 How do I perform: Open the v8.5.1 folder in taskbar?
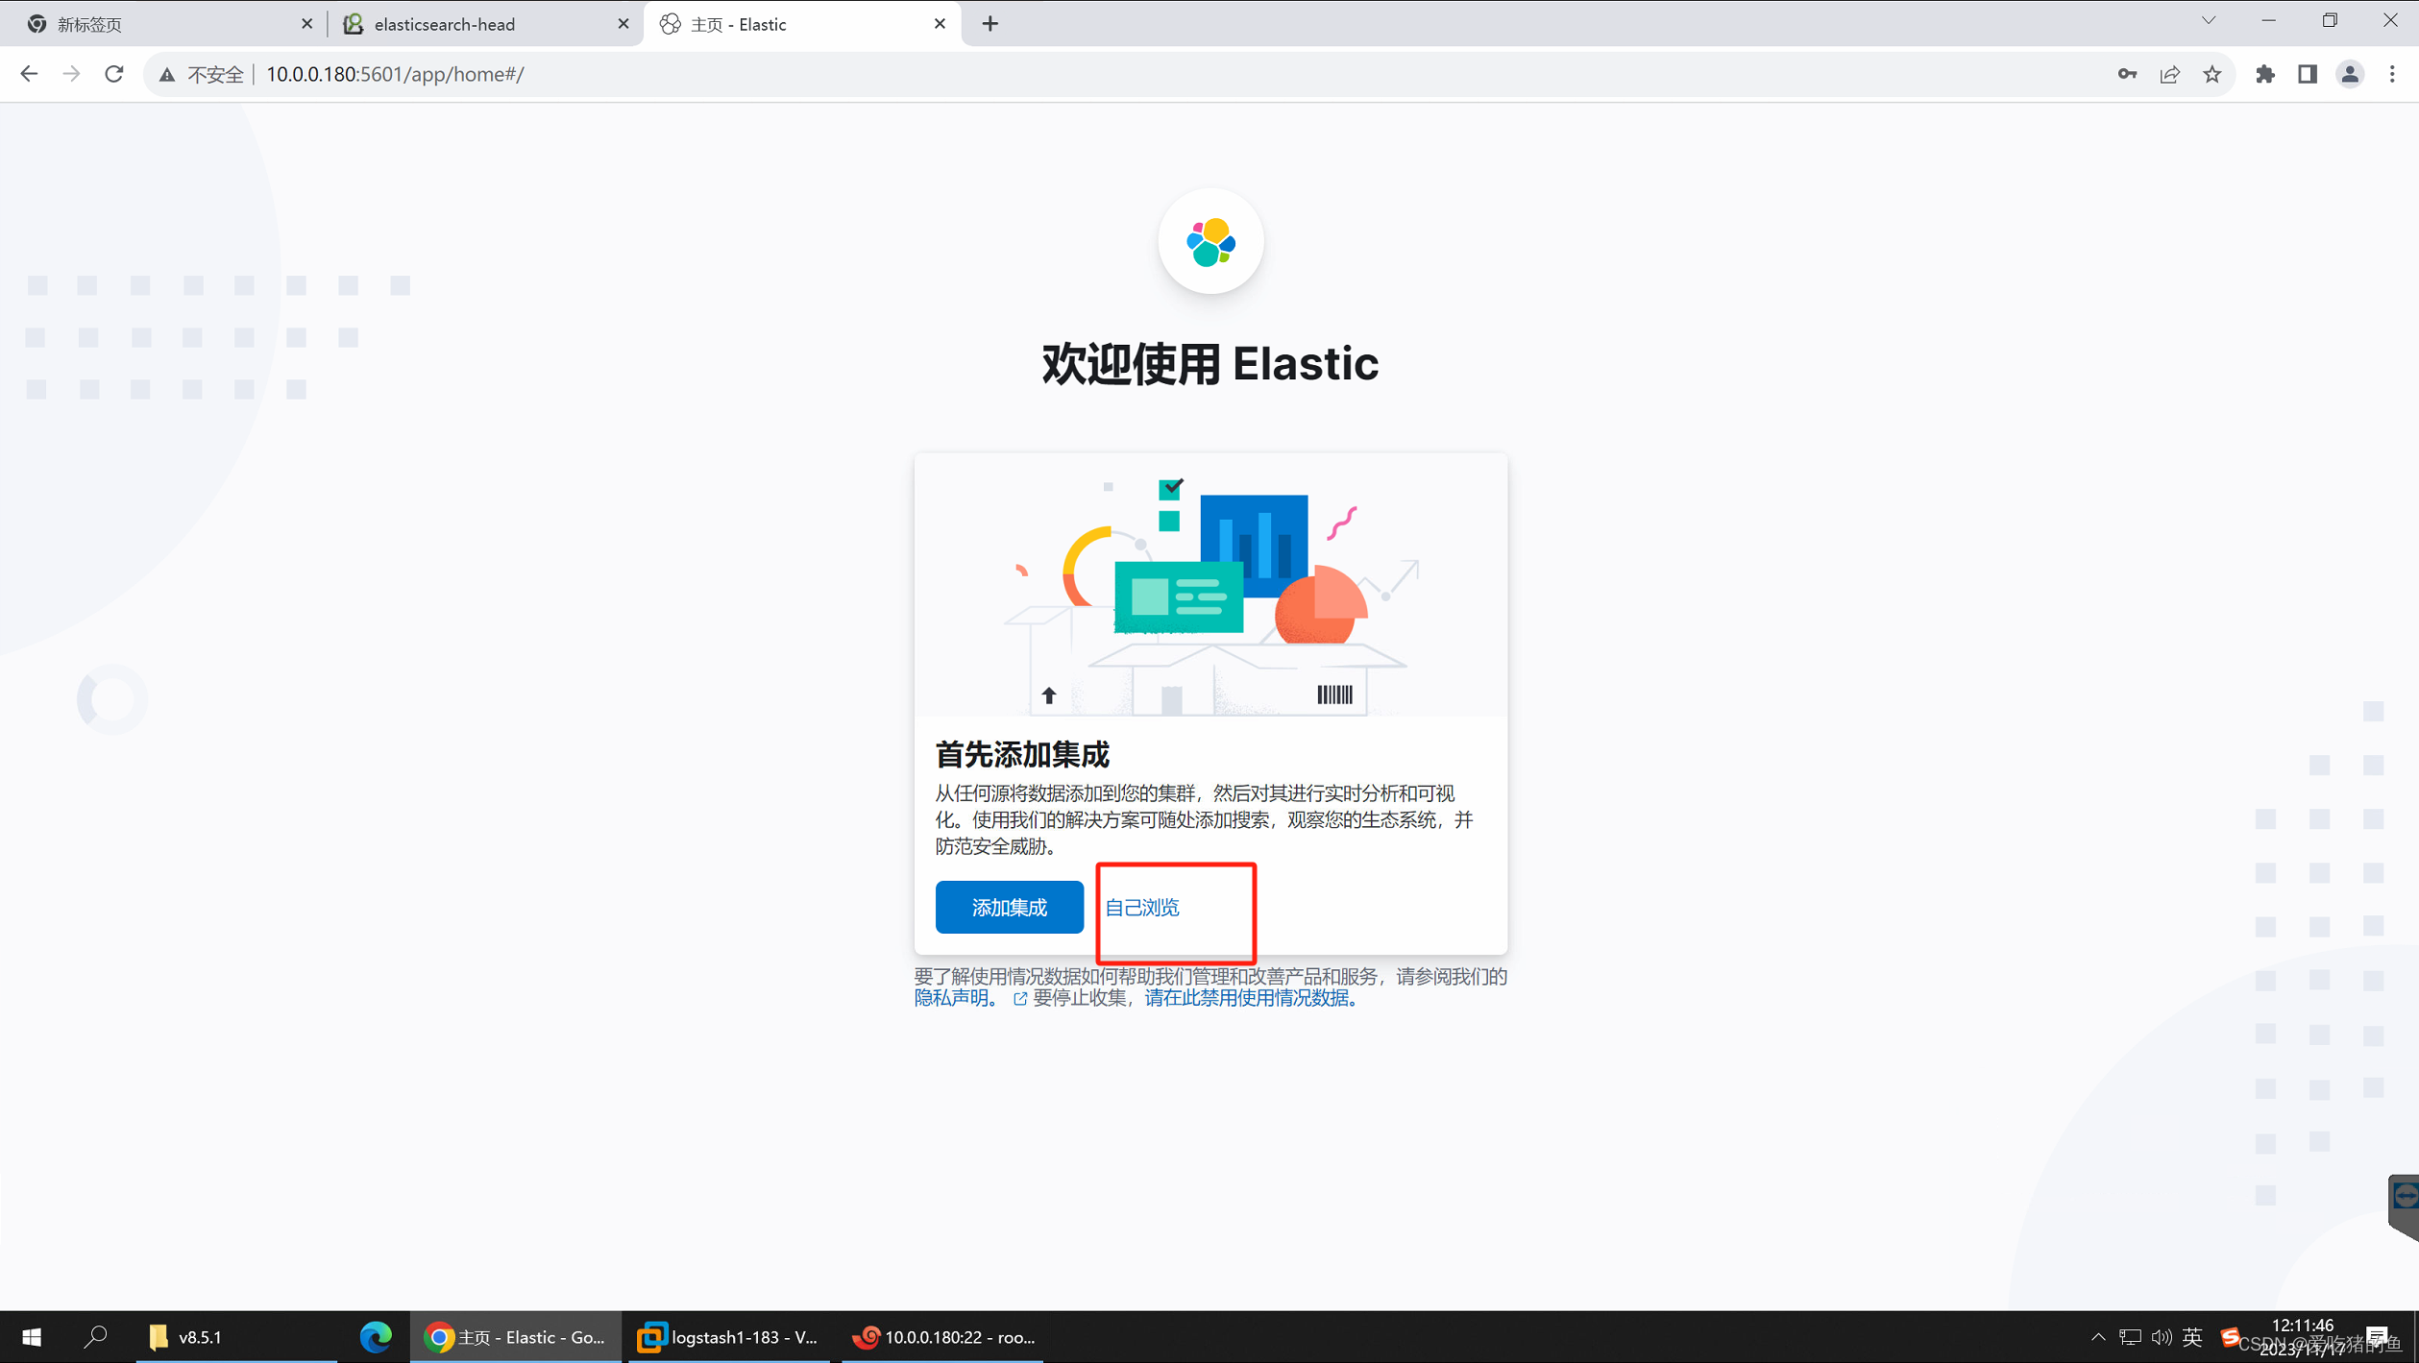236,1336
